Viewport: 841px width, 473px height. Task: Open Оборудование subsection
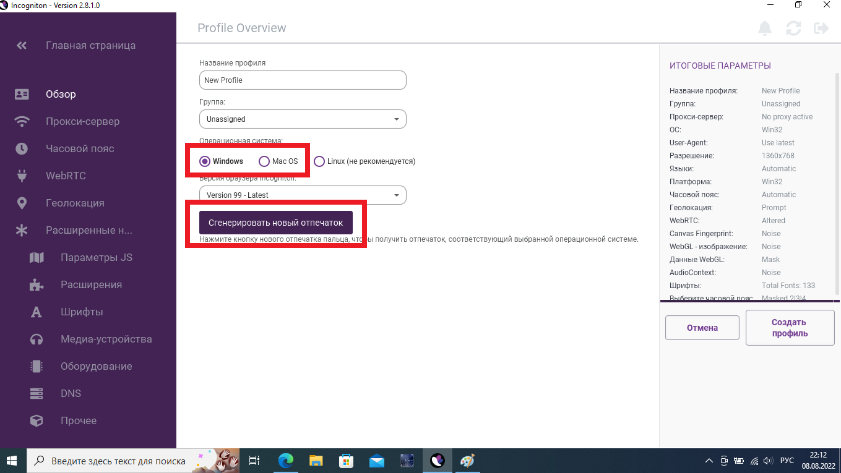pyautogui.click(x=97, y=366)
